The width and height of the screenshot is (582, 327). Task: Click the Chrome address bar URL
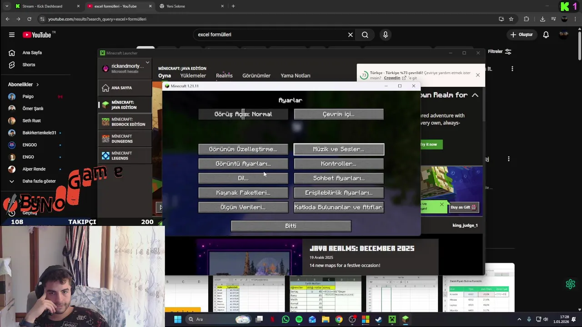tap(97, 19)
